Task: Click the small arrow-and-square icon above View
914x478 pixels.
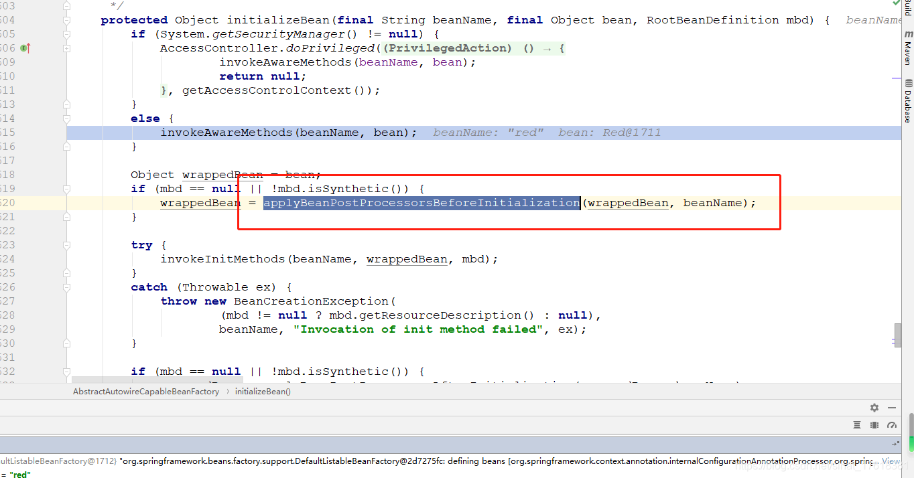Action: 895,444
